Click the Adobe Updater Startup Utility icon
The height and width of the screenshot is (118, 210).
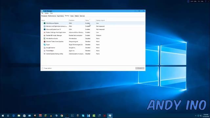point(45,54)
